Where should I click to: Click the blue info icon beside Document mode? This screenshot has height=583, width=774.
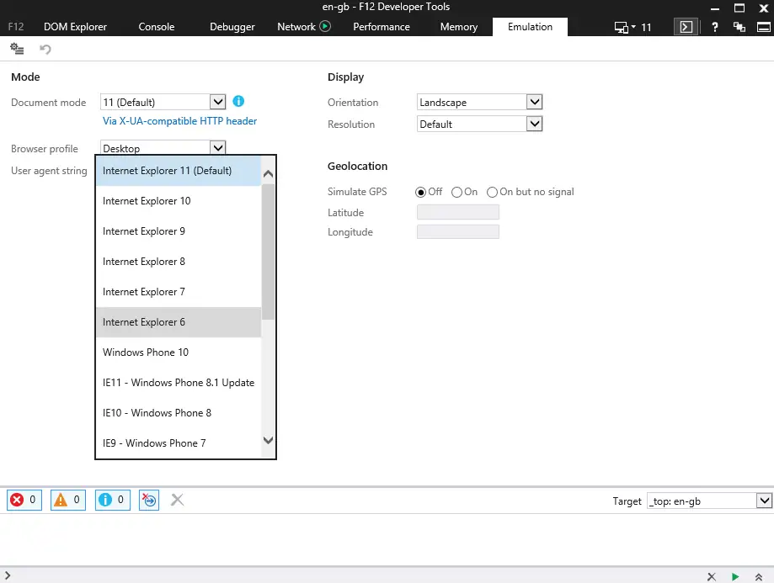[x=238, y=101]
